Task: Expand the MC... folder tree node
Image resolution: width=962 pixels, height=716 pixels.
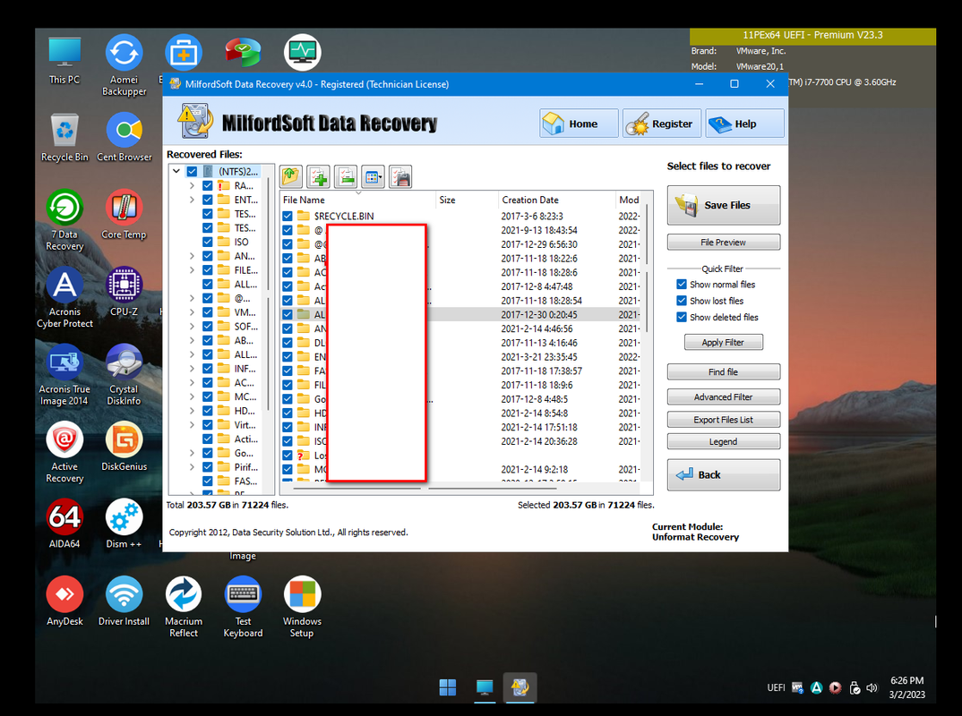Action: [x=192, y=396]
